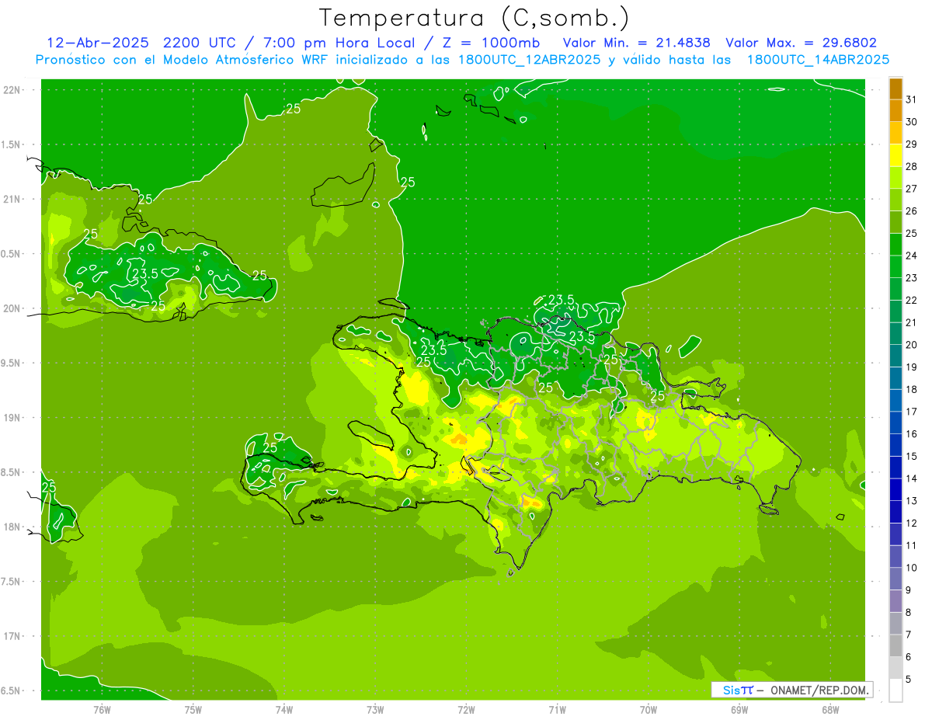This screenshot has width=932, height=720.
Task: Click legend value "29"
Action: click(912, 144)
